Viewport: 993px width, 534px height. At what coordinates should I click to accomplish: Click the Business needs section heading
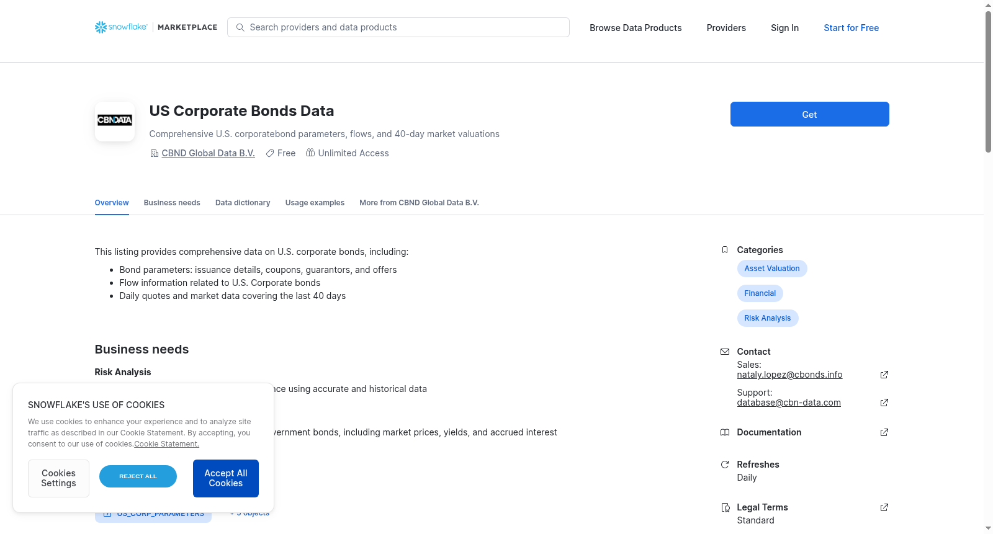(x=142, y=349)
